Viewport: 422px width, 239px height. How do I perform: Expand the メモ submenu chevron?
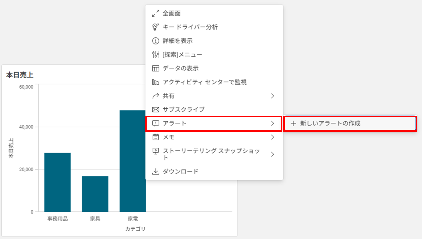(x=272, y=137)
